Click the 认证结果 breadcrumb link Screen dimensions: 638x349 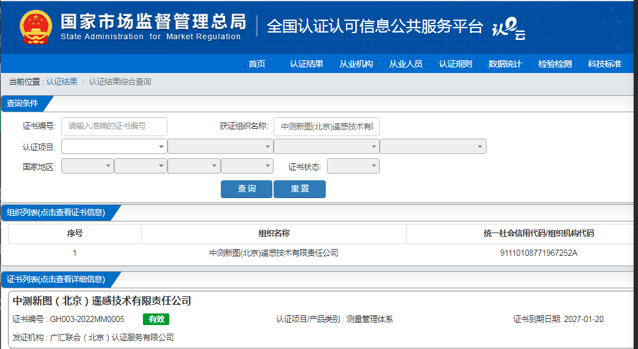pyautogui.click(x=62, y=82)
